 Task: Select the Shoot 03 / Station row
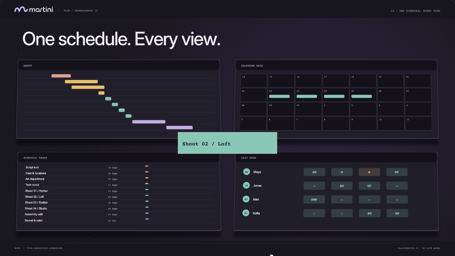pos(118,203)
